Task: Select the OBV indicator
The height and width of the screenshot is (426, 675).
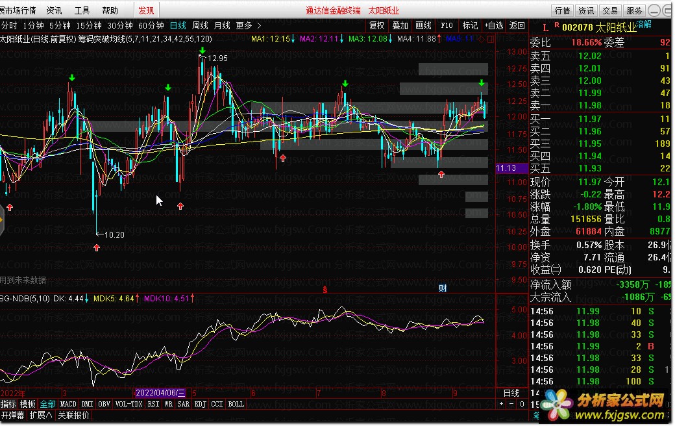Action: (104, 404)
